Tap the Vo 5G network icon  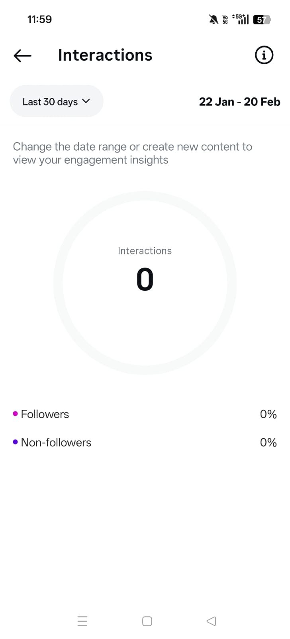(x=225, y=19)
